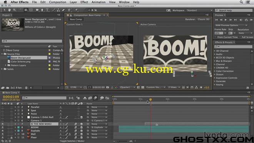
Task: Select the Pan Behind anchor tool
Action: pyautogui.click(x=31, y=10)
